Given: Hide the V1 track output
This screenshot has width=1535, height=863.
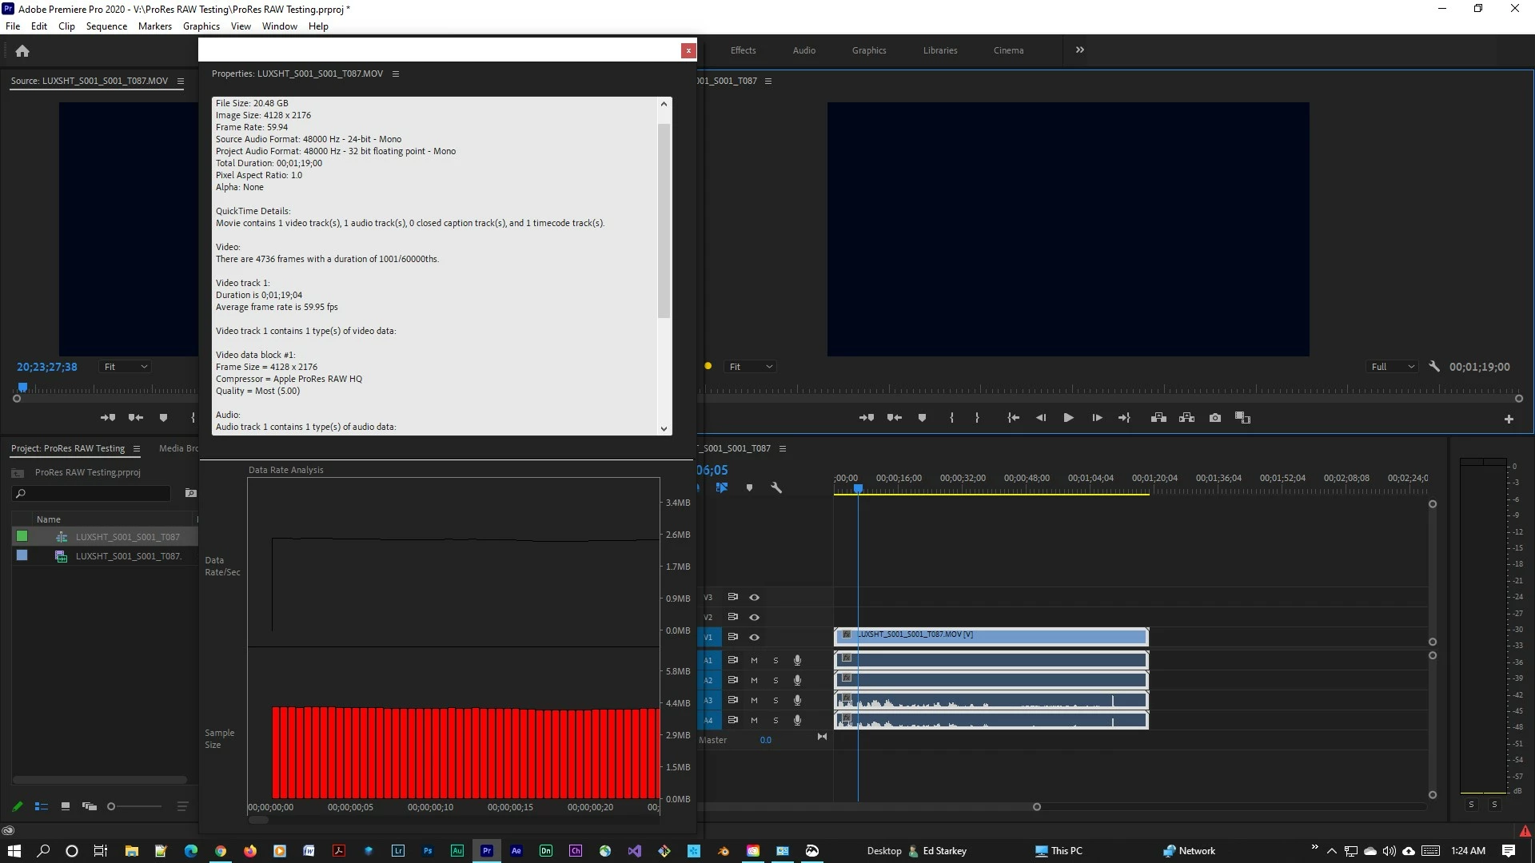Looking at the screenshot, I should pos(754,637).
